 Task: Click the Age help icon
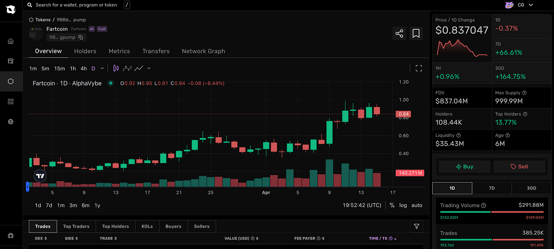coord(508,135)
